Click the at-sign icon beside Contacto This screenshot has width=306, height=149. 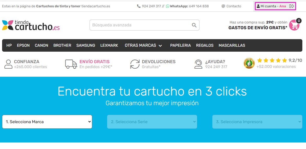(223, 6)
